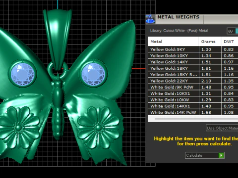
Task: Select the White Gold:9K PdW row
Action: point(193,87)
